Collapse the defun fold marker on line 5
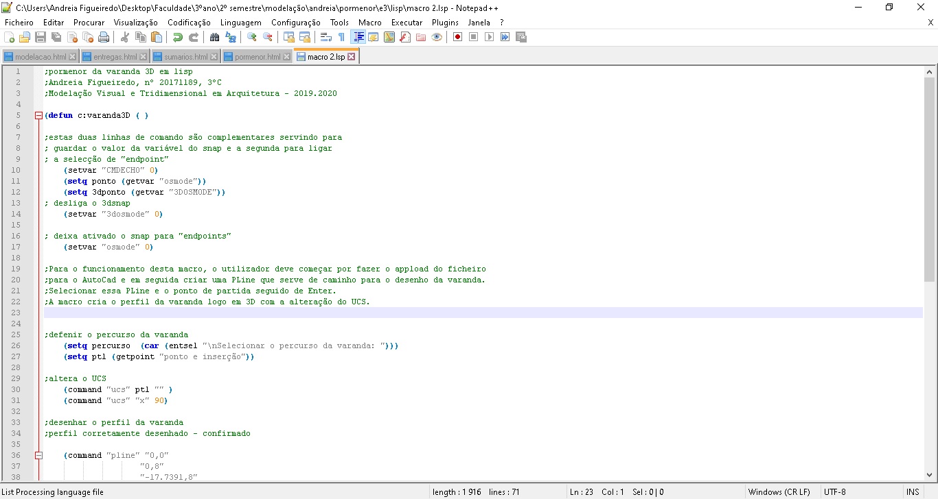The height and width of the screenshot is (499, 938). click(38, 116)
